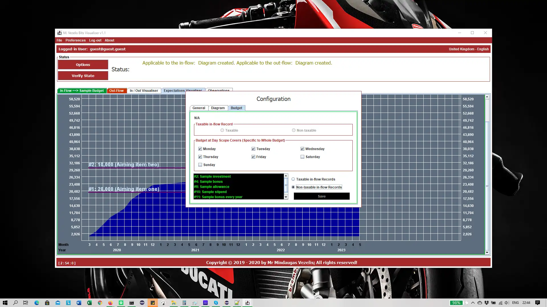
Task: Select Sample allowance in-flow record
Action: point(211,187)
